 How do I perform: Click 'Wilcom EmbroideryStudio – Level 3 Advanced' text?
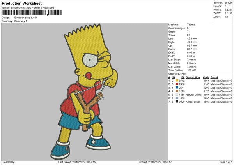(28, 8)
